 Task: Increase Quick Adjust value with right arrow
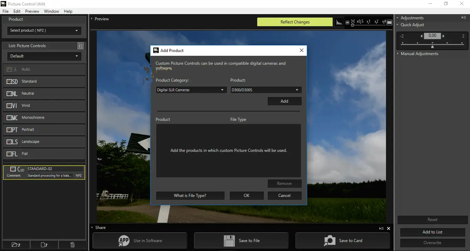coord(443,36)
